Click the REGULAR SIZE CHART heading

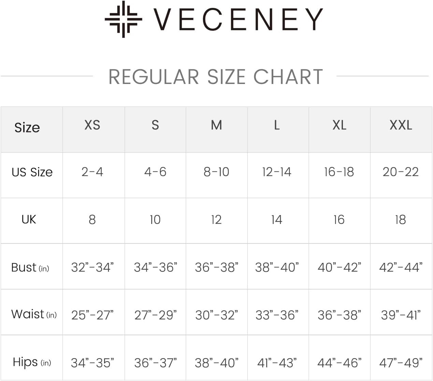click(216, 76)
